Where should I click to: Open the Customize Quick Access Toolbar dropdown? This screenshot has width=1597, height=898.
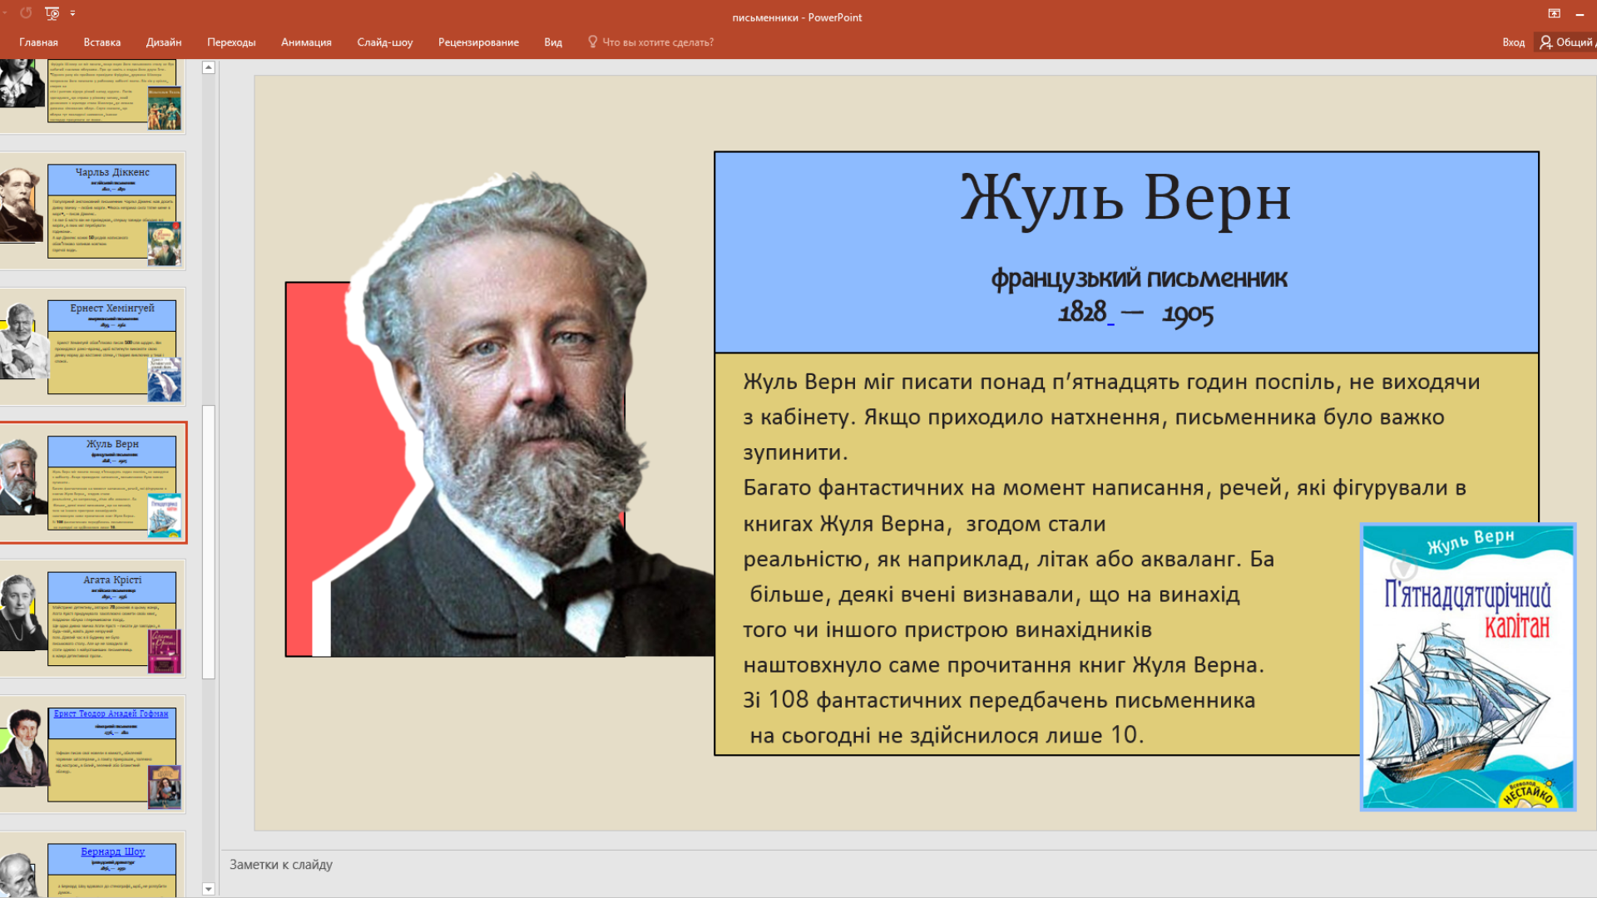[73, 13]
